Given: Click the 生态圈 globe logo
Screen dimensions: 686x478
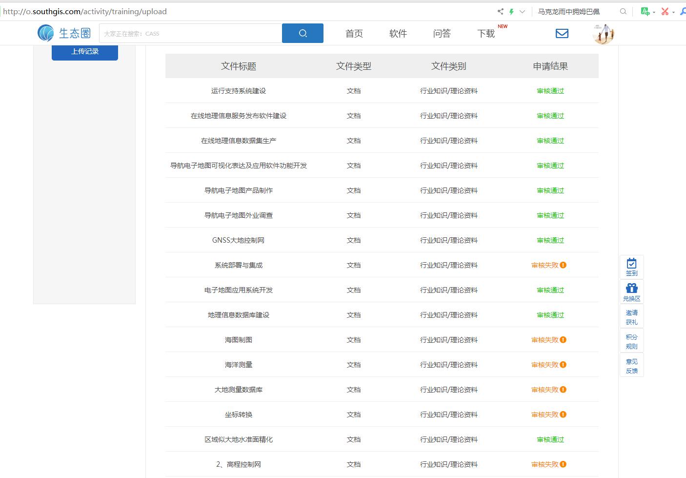Looking at the screenshot, I should [x=46, y=33].
